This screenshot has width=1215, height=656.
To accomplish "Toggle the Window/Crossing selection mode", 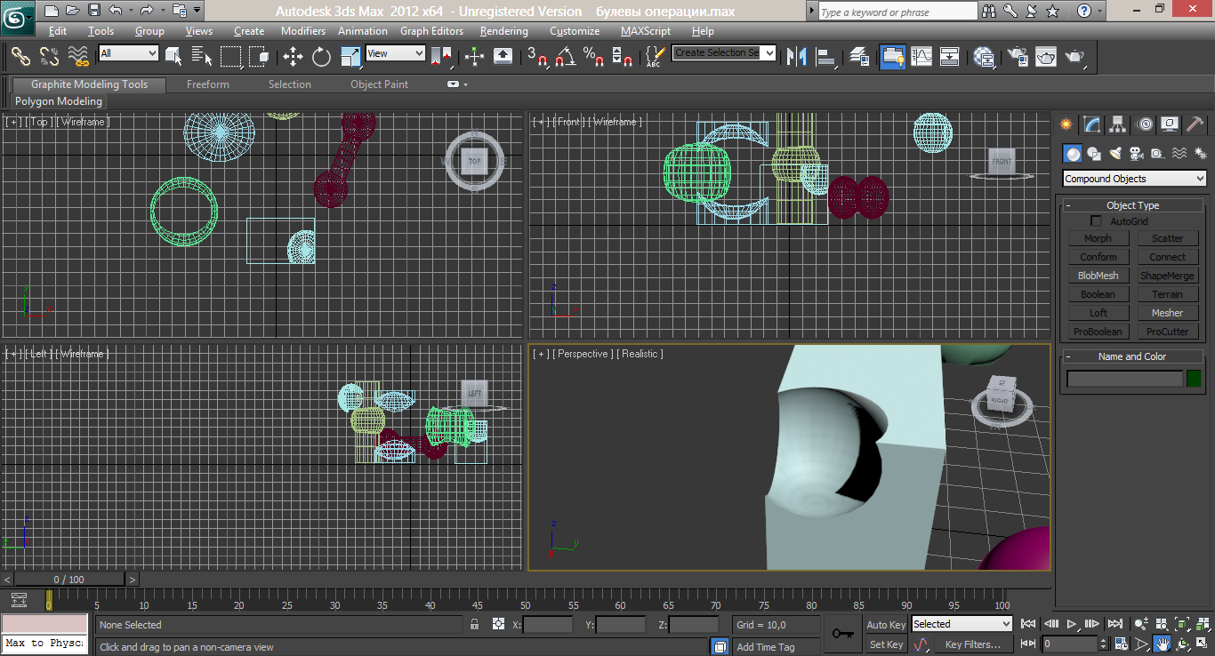I will pyautogui.click(x=259, y=56).
